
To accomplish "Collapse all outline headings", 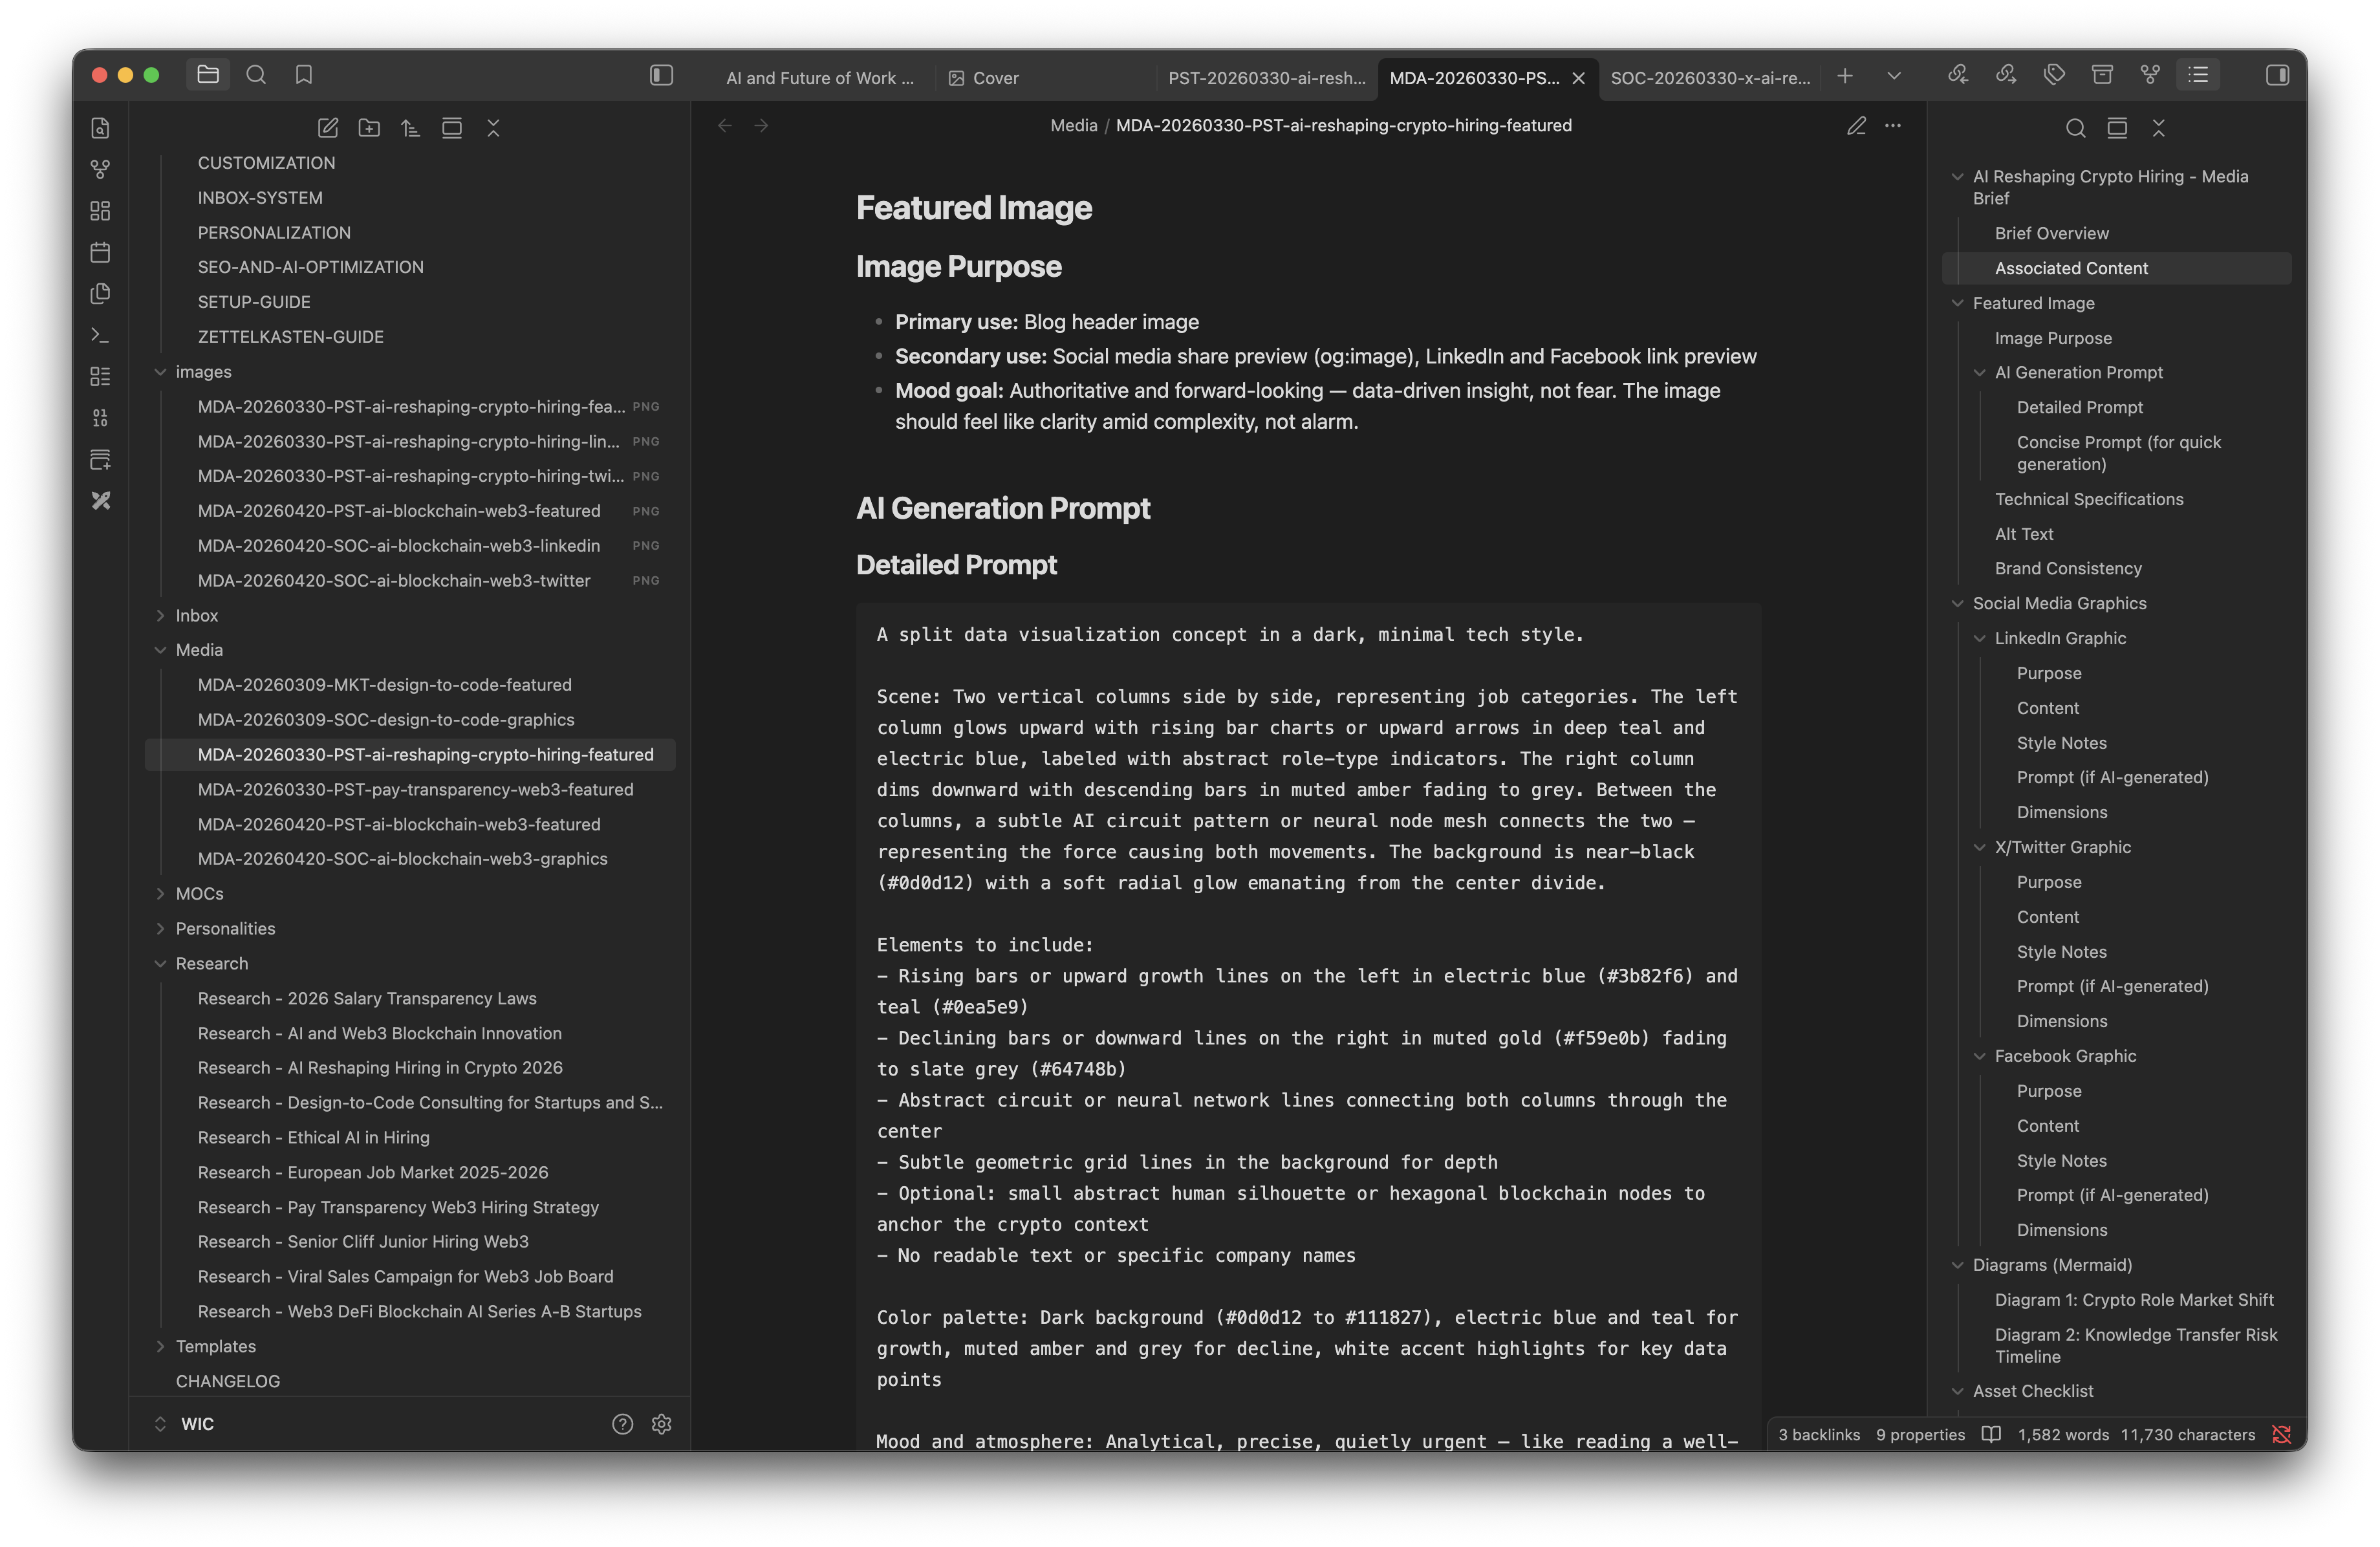I will [x=2159, y=128].
